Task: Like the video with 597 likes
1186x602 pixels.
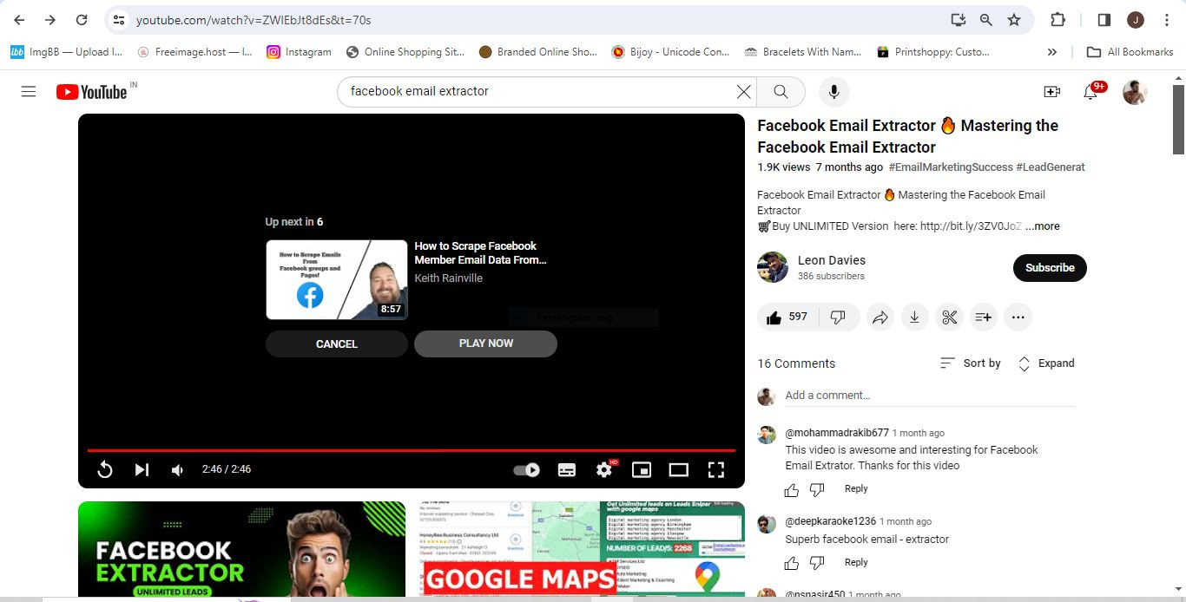Action: [x=787, y=317]
